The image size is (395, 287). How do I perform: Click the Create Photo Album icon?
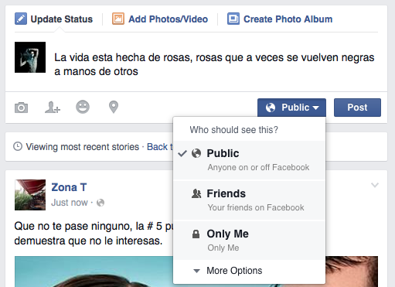[x=233, y=19]
